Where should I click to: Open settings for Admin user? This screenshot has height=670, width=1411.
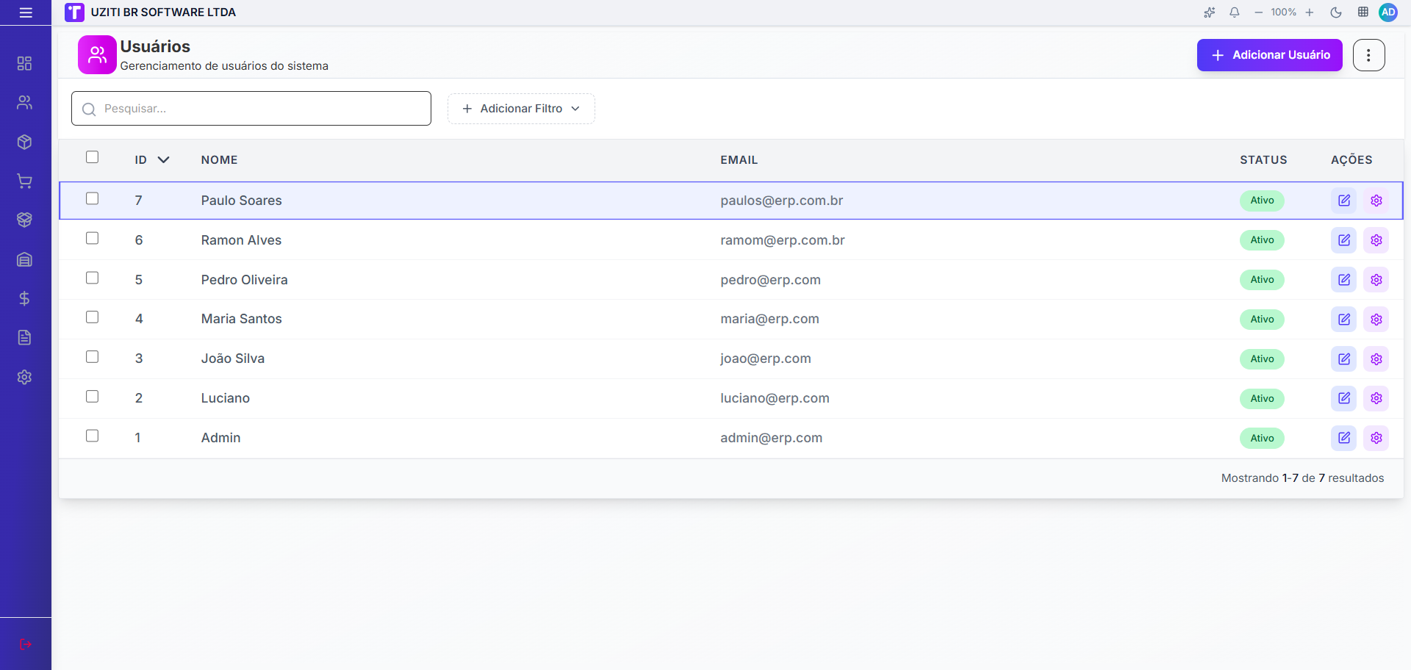1376,438
